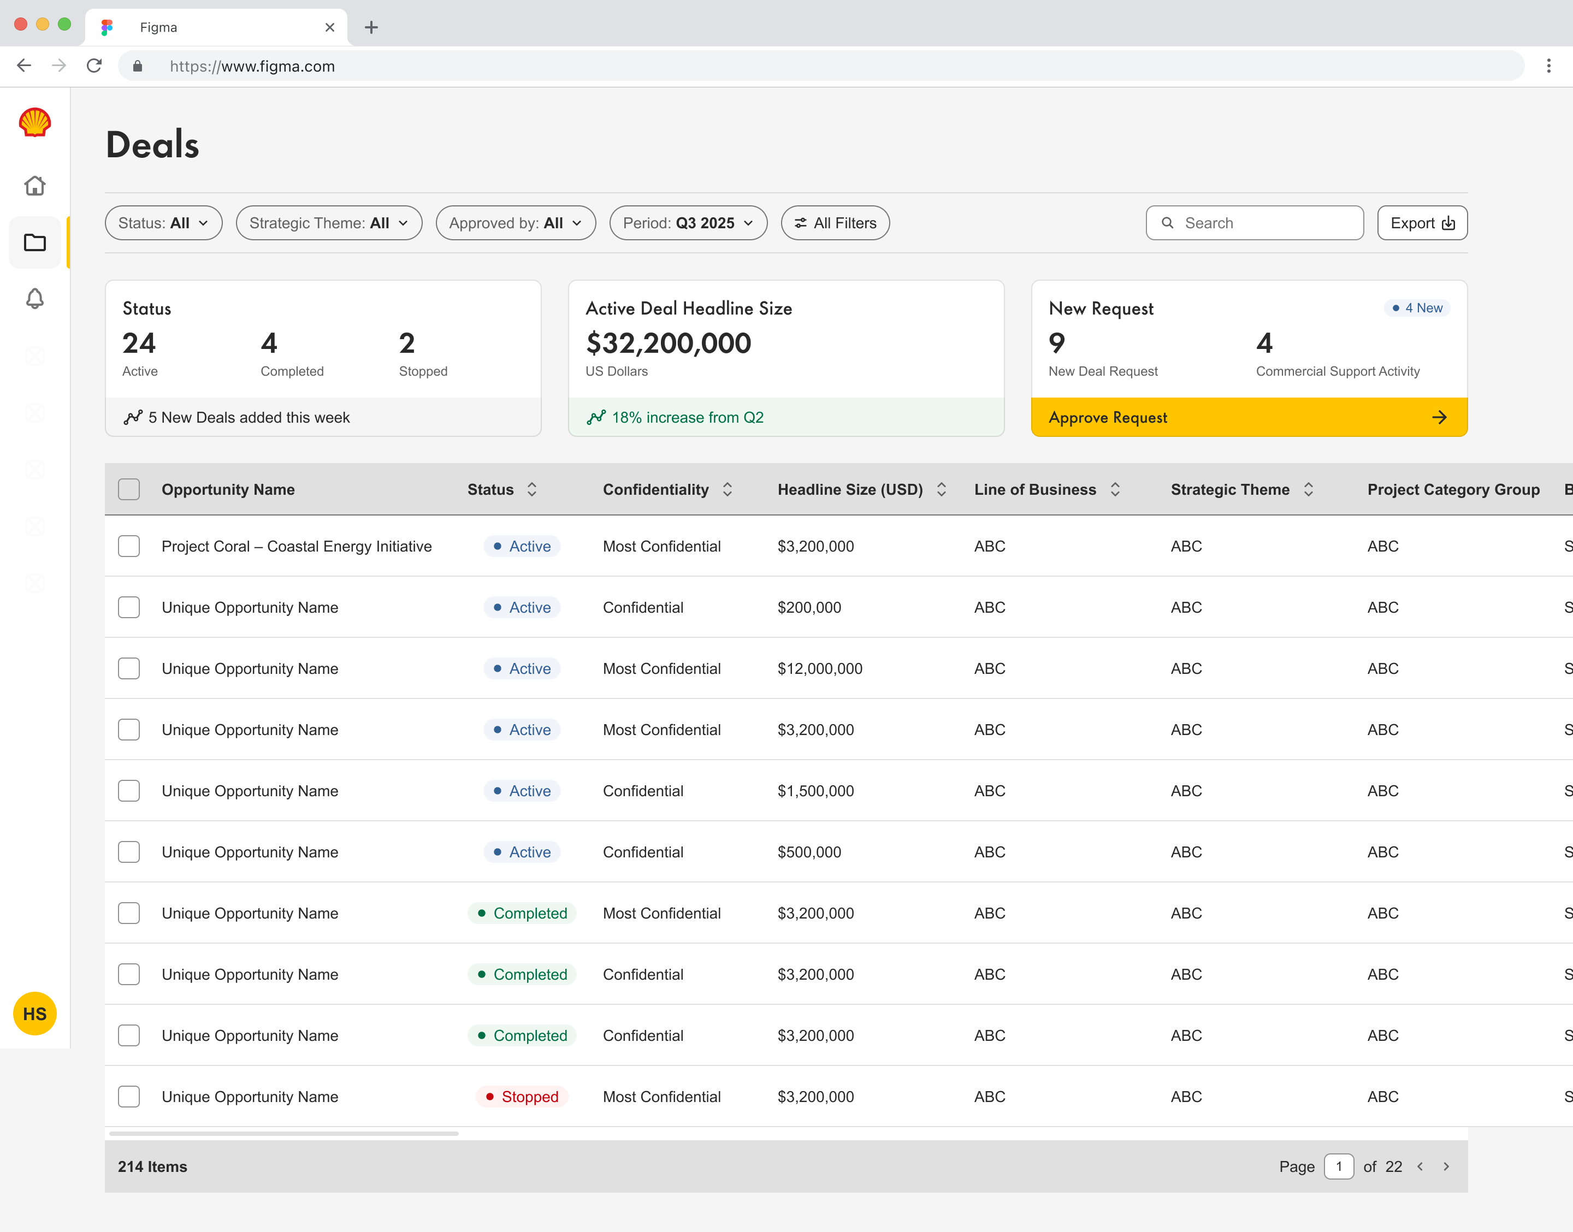Sort by Status column arrows
This screenshot has height=1232, width=1573.
pyautogui.click(x=533, y=489)
